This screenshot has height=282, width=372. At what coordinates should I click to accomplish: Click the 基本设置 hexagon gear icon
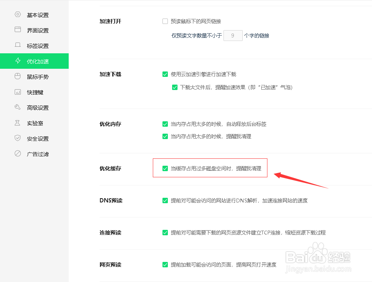tap(18, 15)
